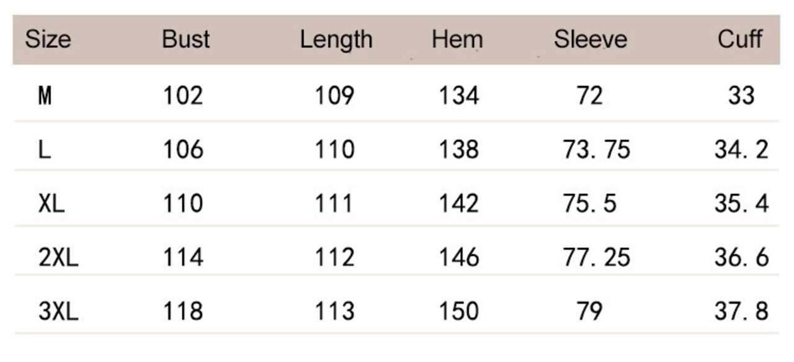Screen dimensions: 794x362
Task: Click bust value 102 for size M
Action: [x=182, y=96]
